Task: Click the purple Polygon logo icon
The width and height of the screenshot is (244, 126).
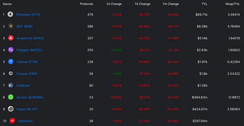Action: click(x=10, y=50)
